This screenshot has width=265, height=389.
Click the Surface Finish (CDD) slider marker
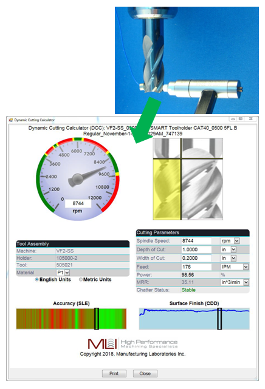[219, 319]
